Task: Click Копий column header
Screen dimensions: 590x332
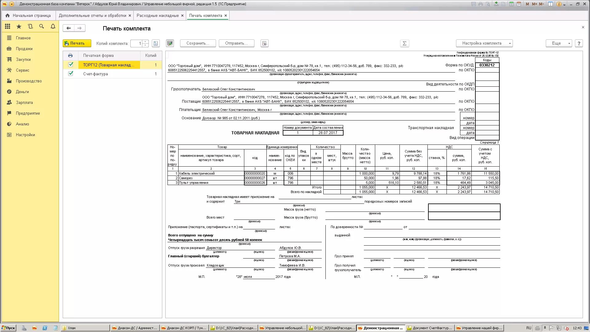Action: [x=151, y=56]
